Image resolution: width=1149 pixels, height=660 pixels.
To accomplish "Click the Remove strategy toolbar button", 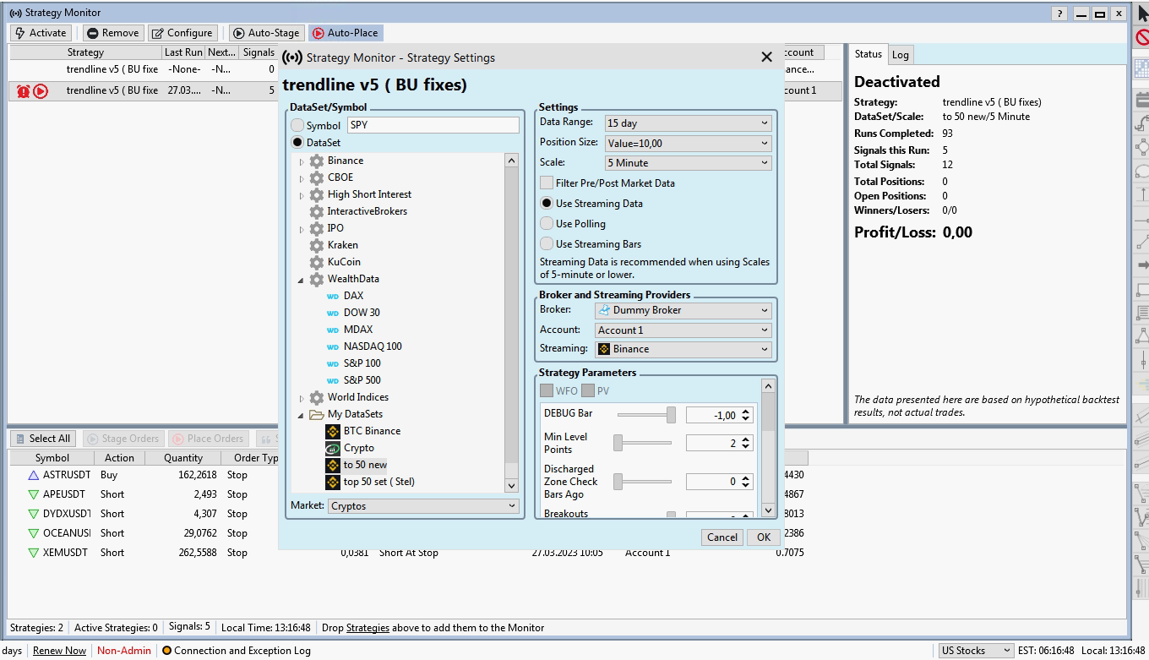I will pos(112,33).
